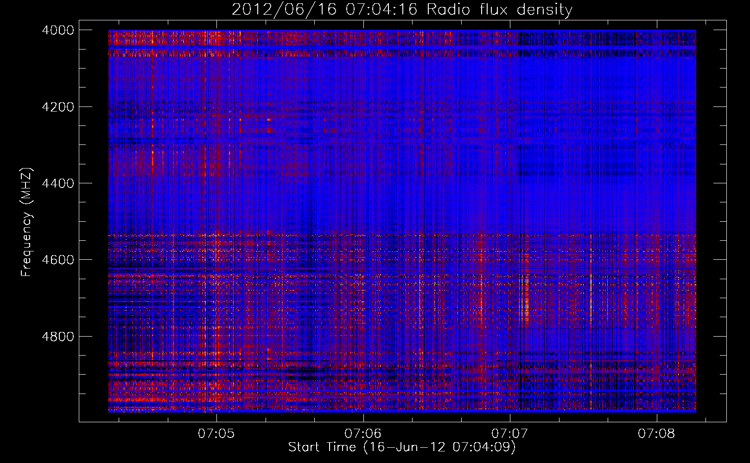
Task: Click the 4400 frequency axis label
Action: [x=57, y=183]
